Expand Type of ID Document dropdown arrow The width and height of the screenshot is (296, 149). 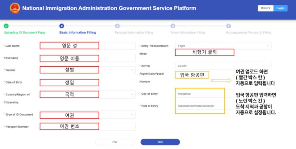(x=132, y=115)
